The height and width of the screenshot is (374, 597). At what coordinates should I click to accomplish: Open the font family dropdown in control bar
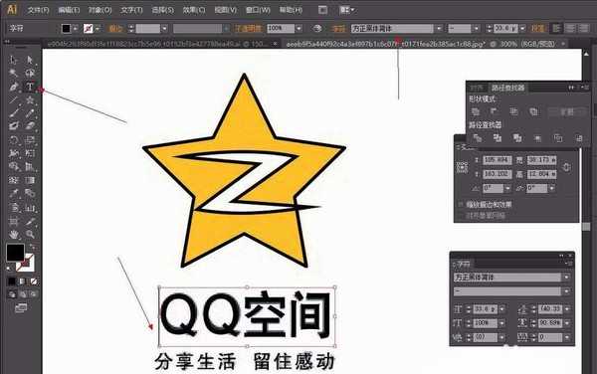[x=440, y=29]
